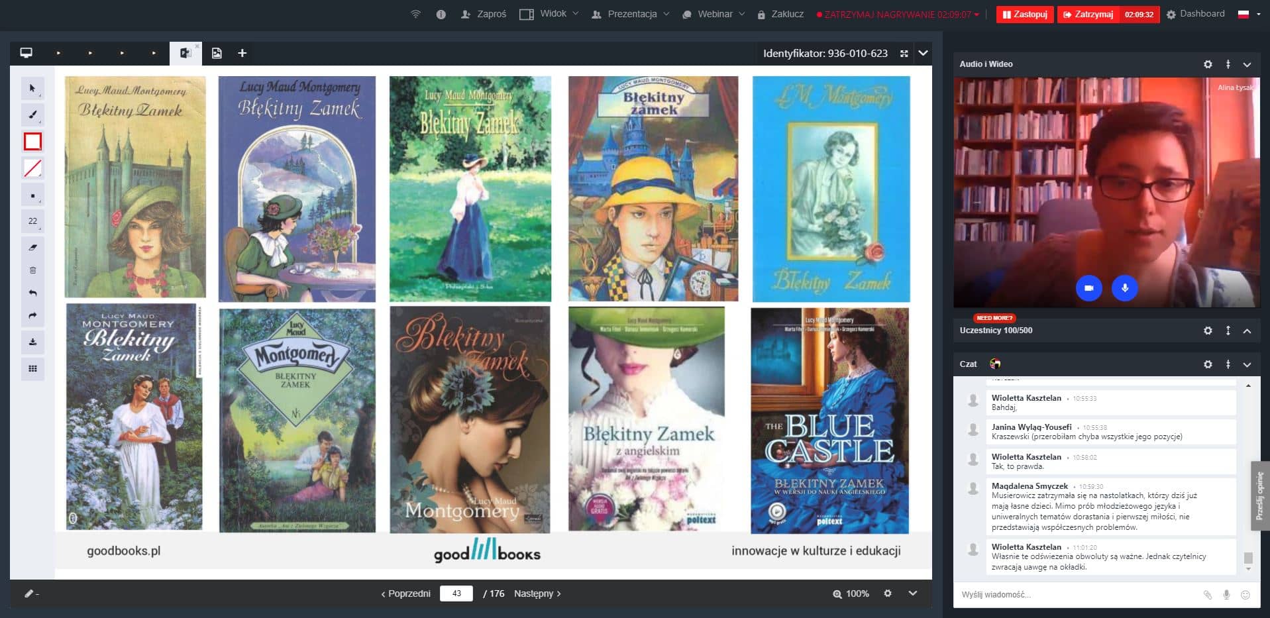Image resolution: width=1270 pixels, height=618 pixels.
Task: Select the eraser tool
Action: click(32, 247)
